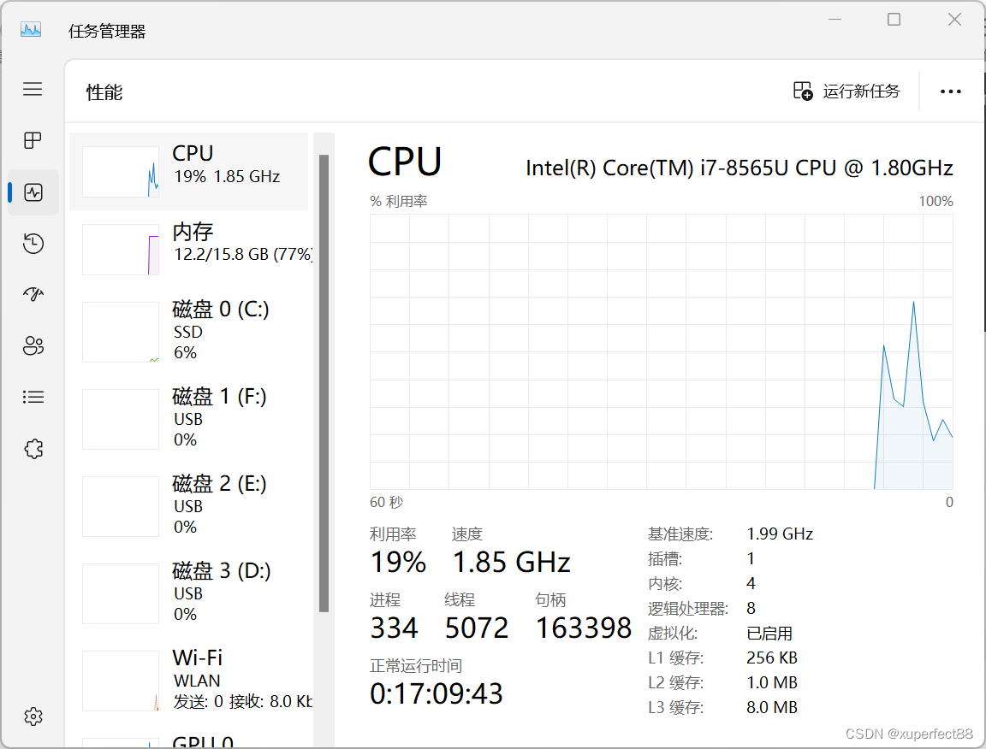Click the 60 秒 time axis label
986x749 pixels.
(386, 502)
